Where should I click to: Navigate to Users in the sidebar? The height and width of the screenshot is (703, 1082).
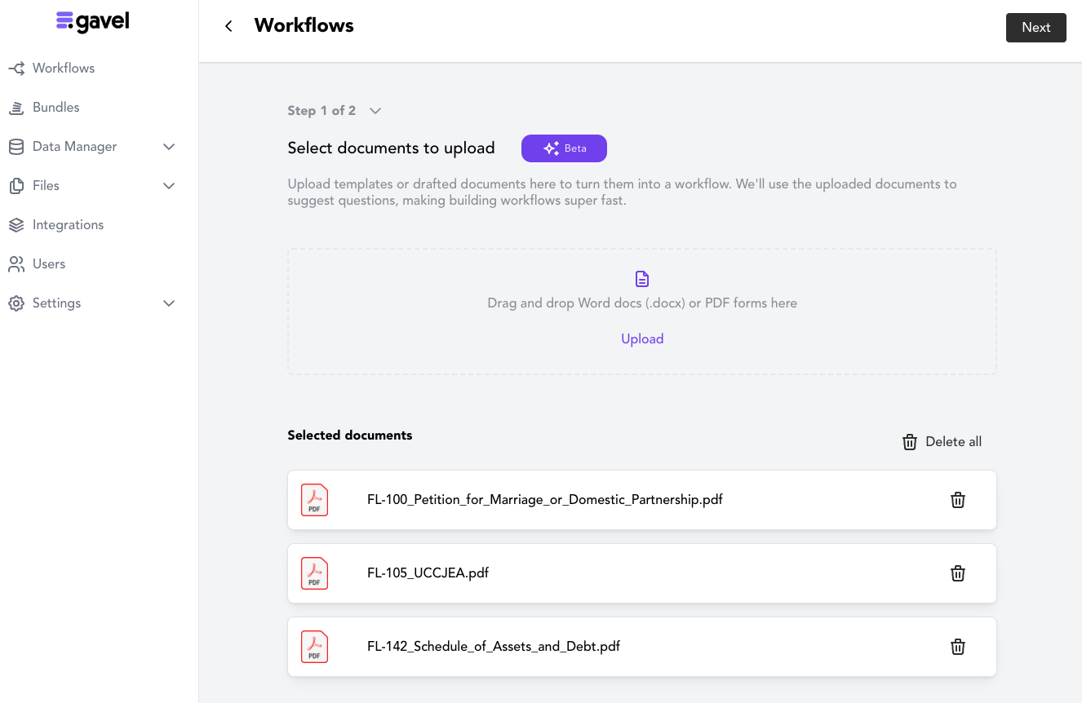48,264
